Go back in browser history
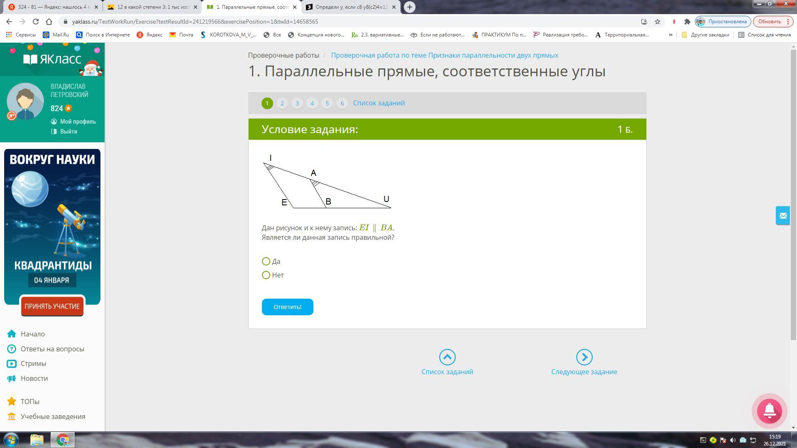 pos(9,22)
